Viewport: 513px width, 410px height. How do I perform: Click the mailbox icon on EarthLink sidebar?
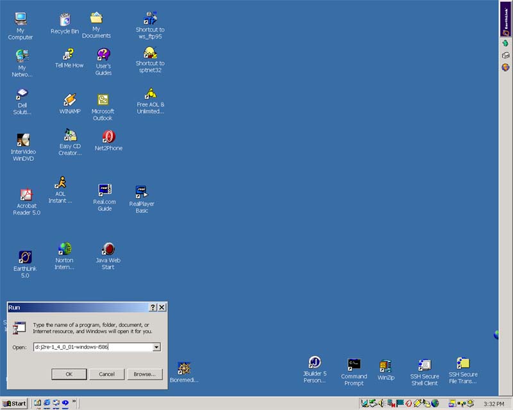[x=505, y=55]
